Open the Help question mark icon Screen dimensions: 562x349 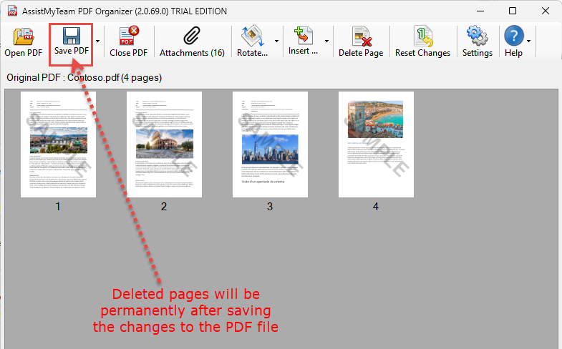(513, 37)
